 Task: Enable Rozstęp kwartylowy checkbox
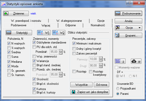(91, 72)
